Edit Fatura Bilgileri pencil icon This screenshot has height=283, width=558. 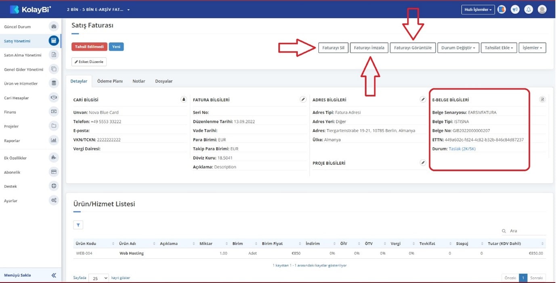[303, 99]
